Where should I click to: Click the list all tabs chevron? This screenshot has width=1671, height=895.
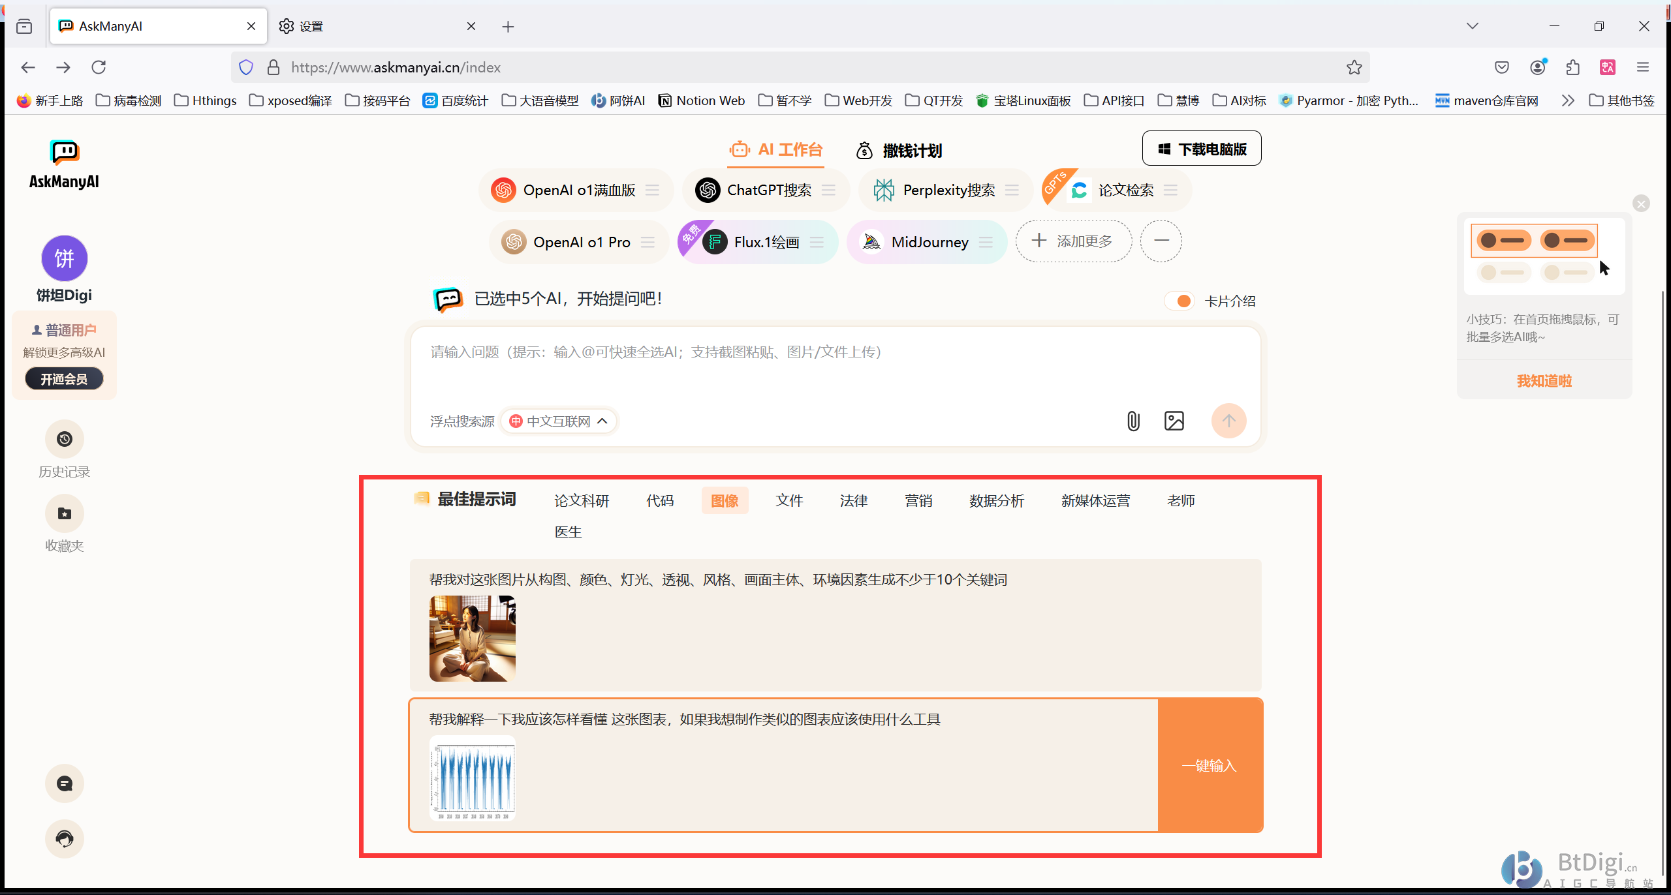pos(1473,26)
